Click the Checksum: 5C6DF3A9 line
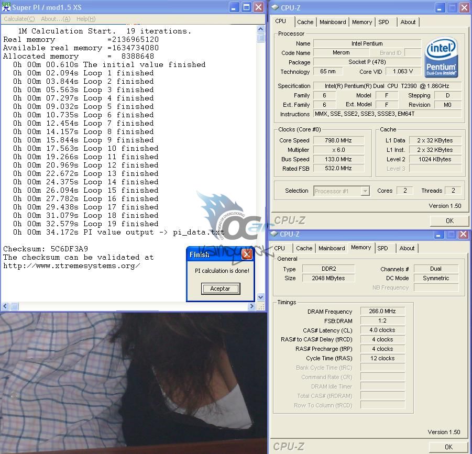Viewport: 472px width, 454px height. 46,249
